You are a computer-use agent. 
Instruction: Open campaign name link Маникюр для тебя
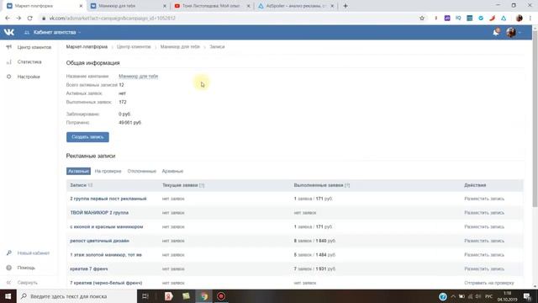point(138,77)
